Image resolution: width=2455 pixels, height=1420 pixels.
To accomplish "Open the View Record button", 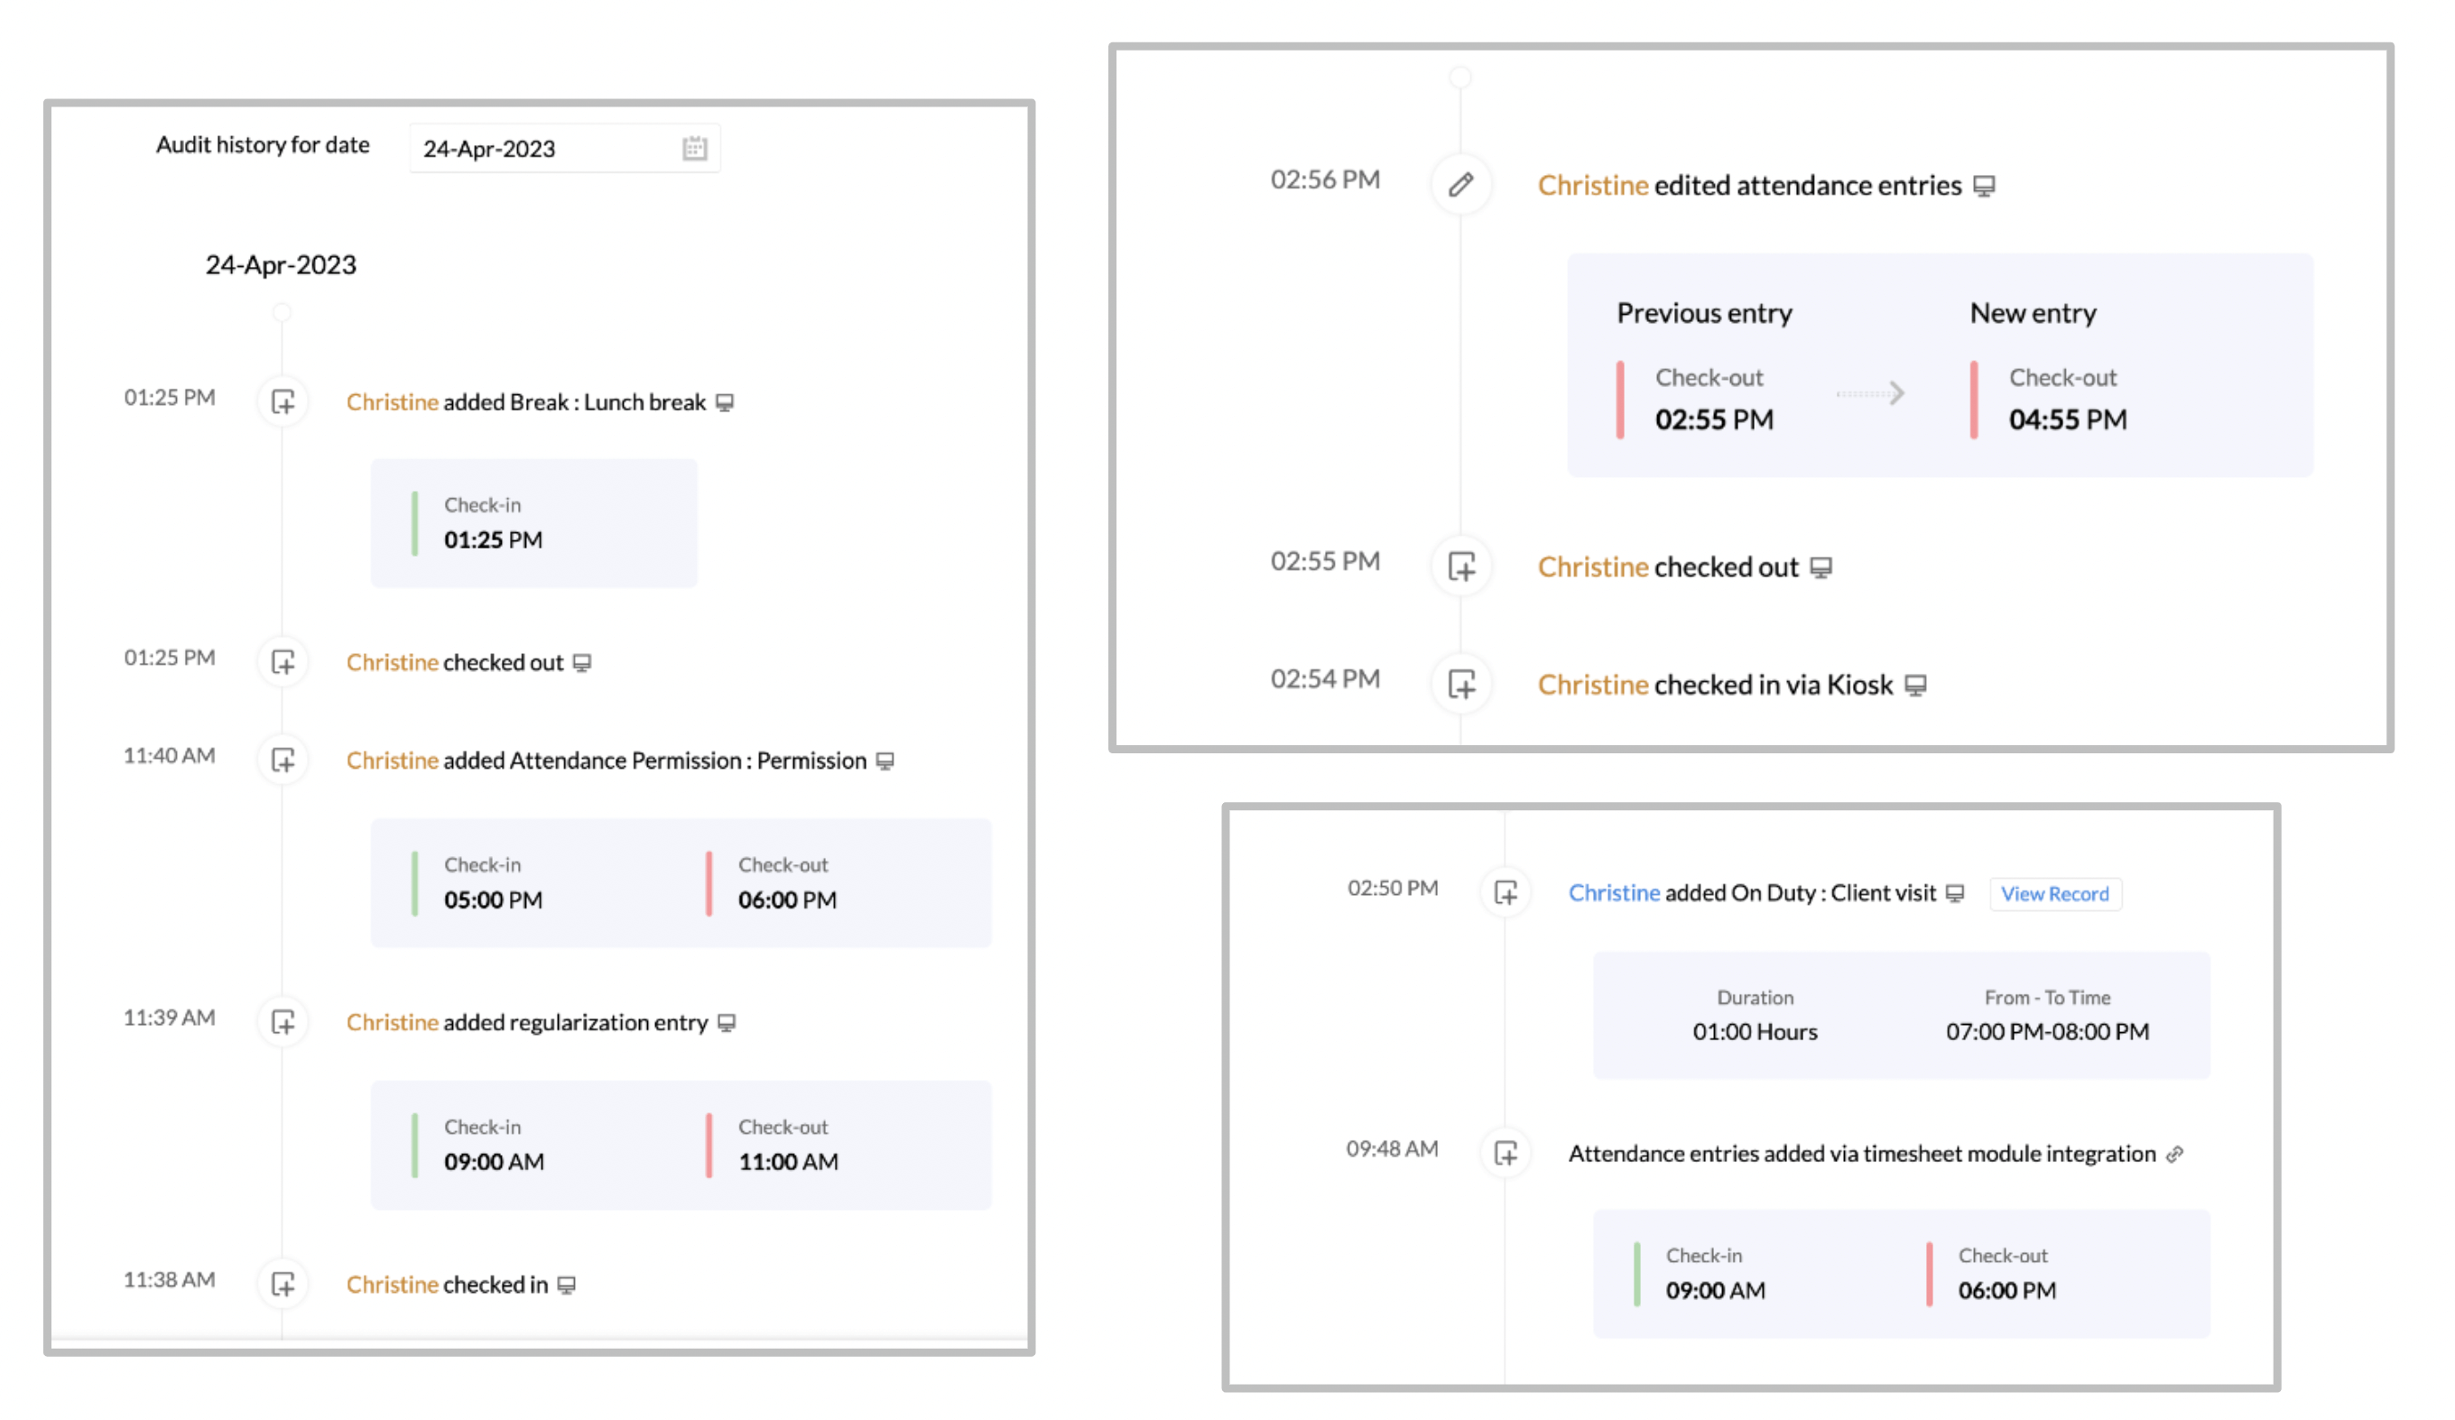I will point(2053,893).
